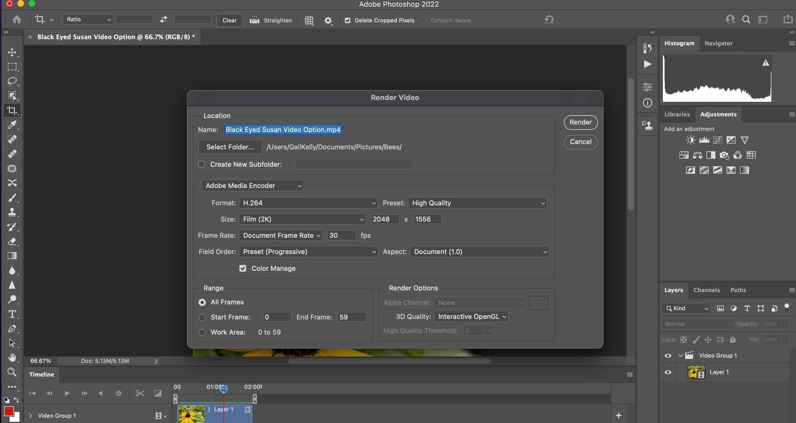Select the Hand tool

12,358
